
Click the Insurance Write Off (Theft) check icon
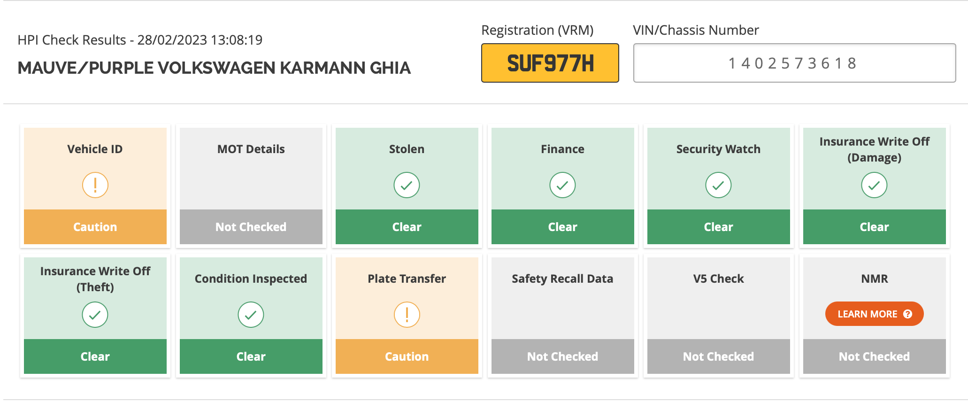95,315
